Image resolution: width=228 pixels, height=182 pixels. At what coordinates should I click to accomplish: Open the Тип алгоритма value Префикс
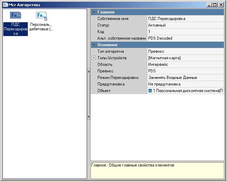click(x=186, y=51)
